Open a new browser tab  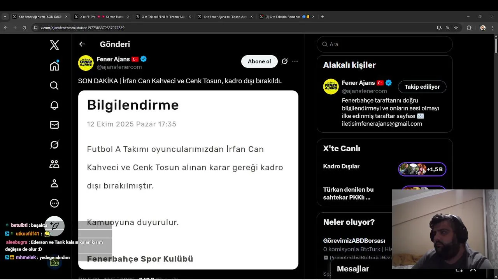tap(323, 17)
